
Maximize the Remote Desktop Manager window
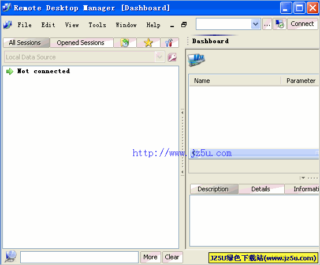tap(299, 8)
